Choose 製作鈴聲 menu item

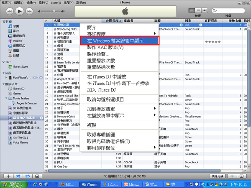click(119, 54)
